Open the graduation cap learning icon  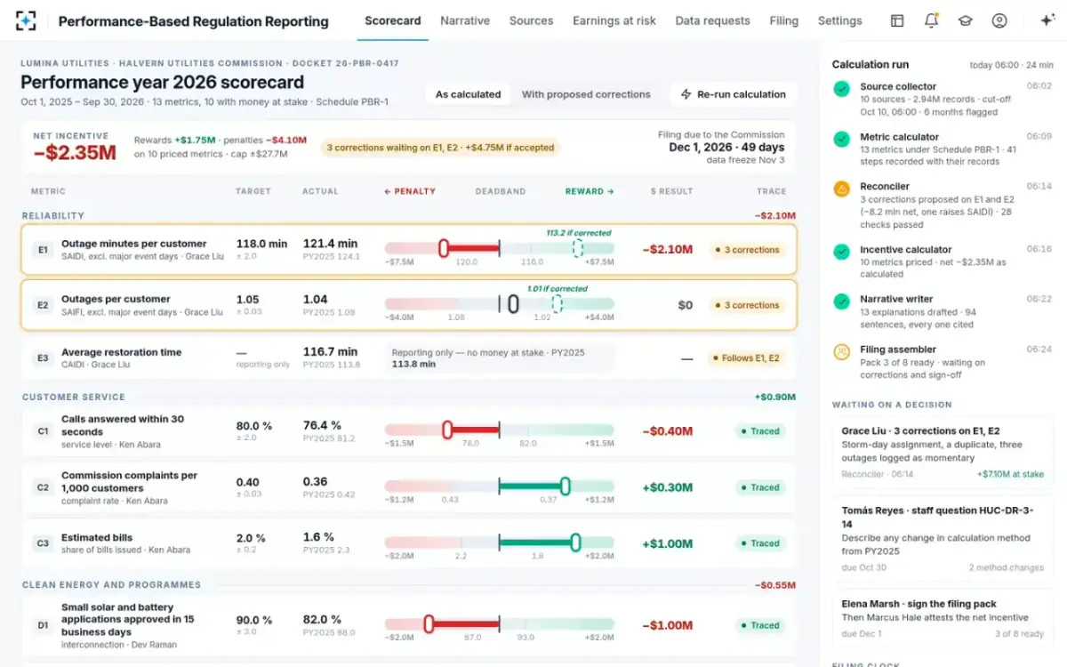[x=965, y=20]
